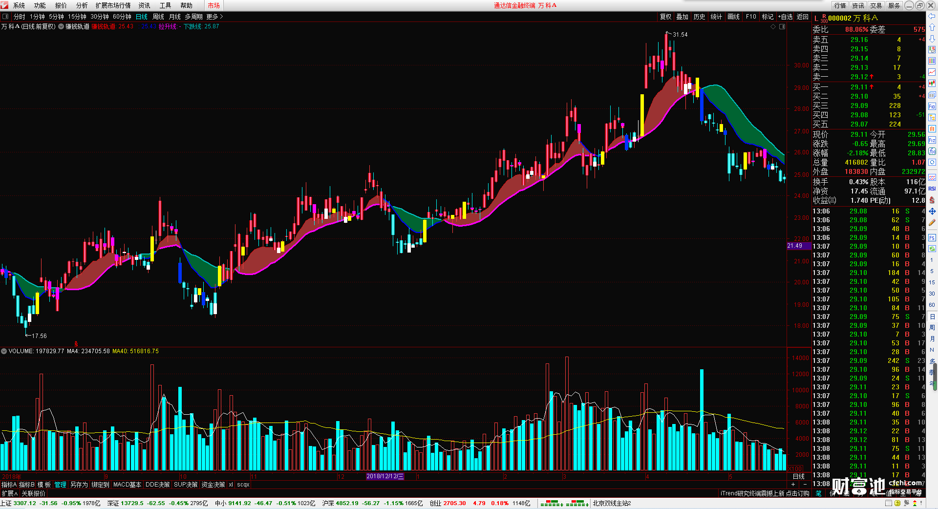The image size is (938, 509).
Task: Click the blue up arrow sidebar icon
Action: 932,27
